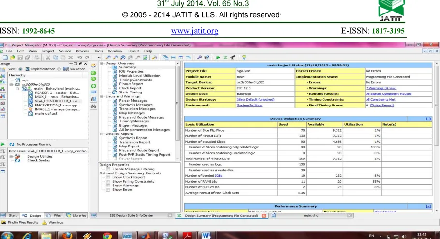Click the Undo arrow icon

coord(80,58)
